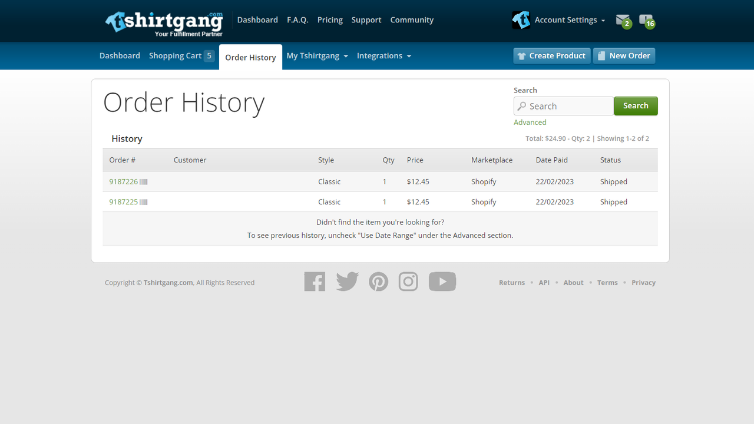Focus the order Search input field
The image size is (754, 424).
coord(564,106)
